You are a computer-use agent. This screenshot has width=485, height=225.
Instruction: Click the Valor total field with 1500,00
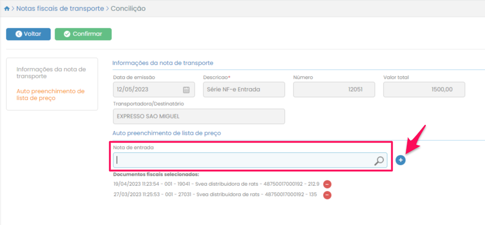click(x=424, y=90)
